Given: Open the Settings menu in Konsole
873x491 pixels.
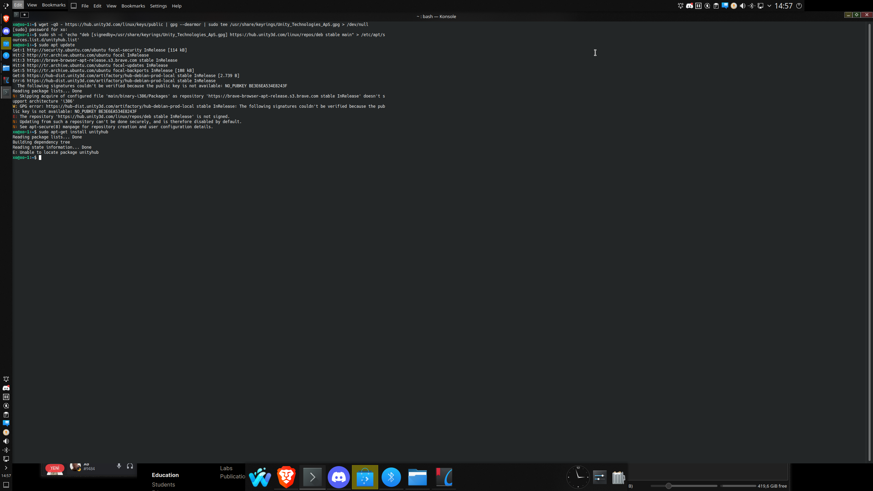Looking at the screenshot, I should (158, 6).
